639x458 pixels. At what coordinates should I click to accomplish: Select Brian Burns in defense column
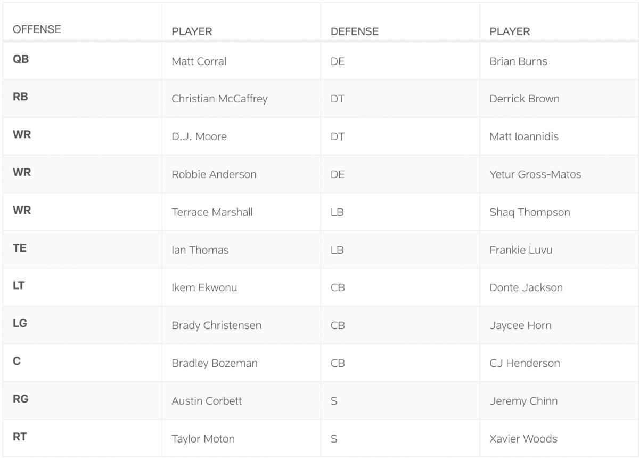(518, 61)
